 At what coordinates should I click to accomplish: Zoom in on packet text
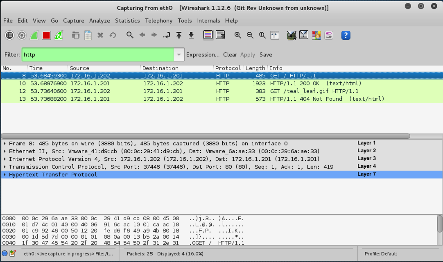click(237, 36)
